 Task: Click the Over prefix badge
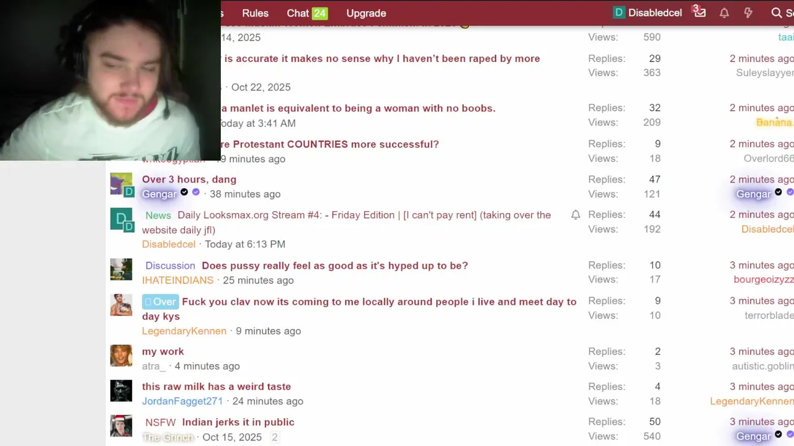coord(160,302)
